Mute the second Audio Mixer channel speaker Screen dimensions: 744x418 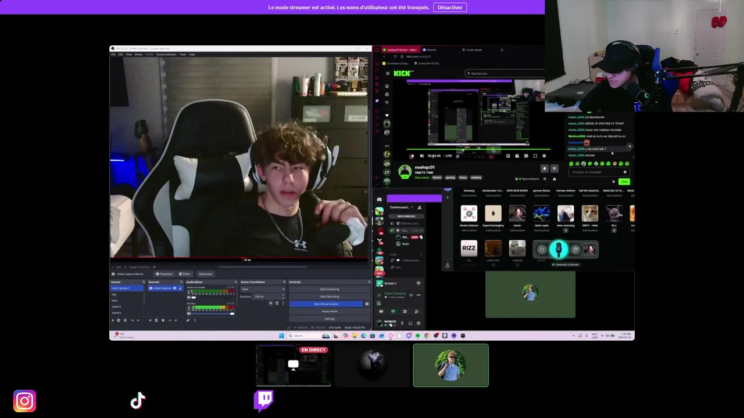pos(188,313)
